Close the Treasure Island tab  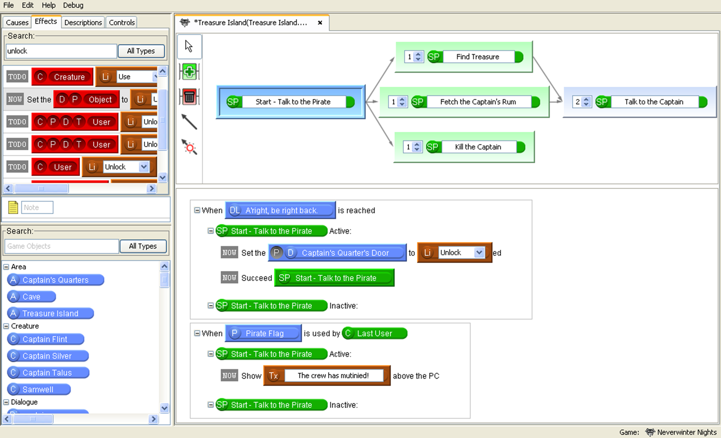click(x=320, y=23)
